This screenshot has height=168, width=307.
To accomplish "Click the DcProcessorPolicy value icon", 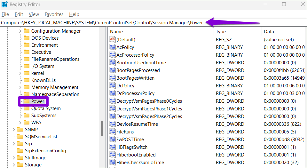I will (x=112, y=93).
